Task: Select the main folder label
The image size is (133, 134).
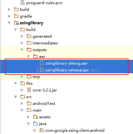Action: tap(37, 110)
